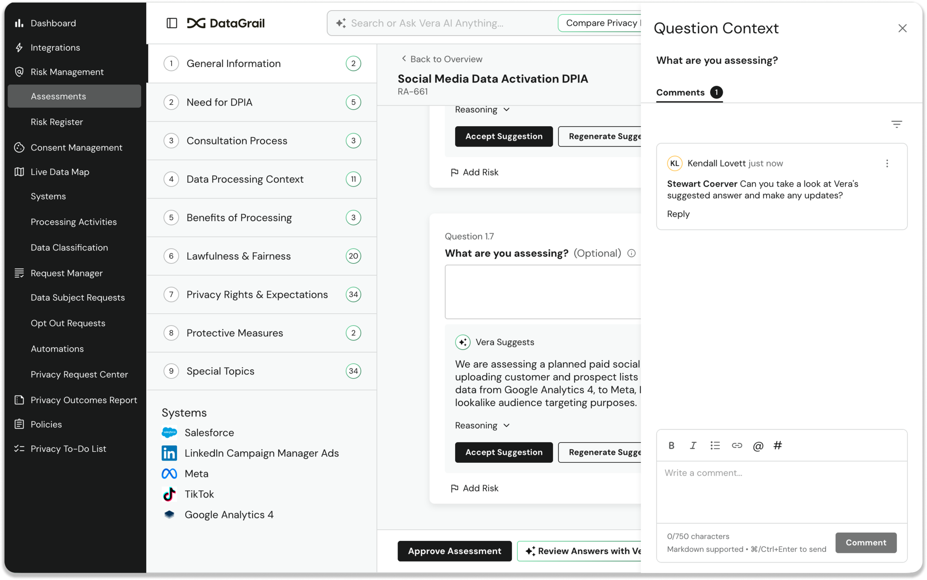Click the Stewart Coerver mention in the comment
This screenshot has height=580, width=927.
(x=702, y=184)
